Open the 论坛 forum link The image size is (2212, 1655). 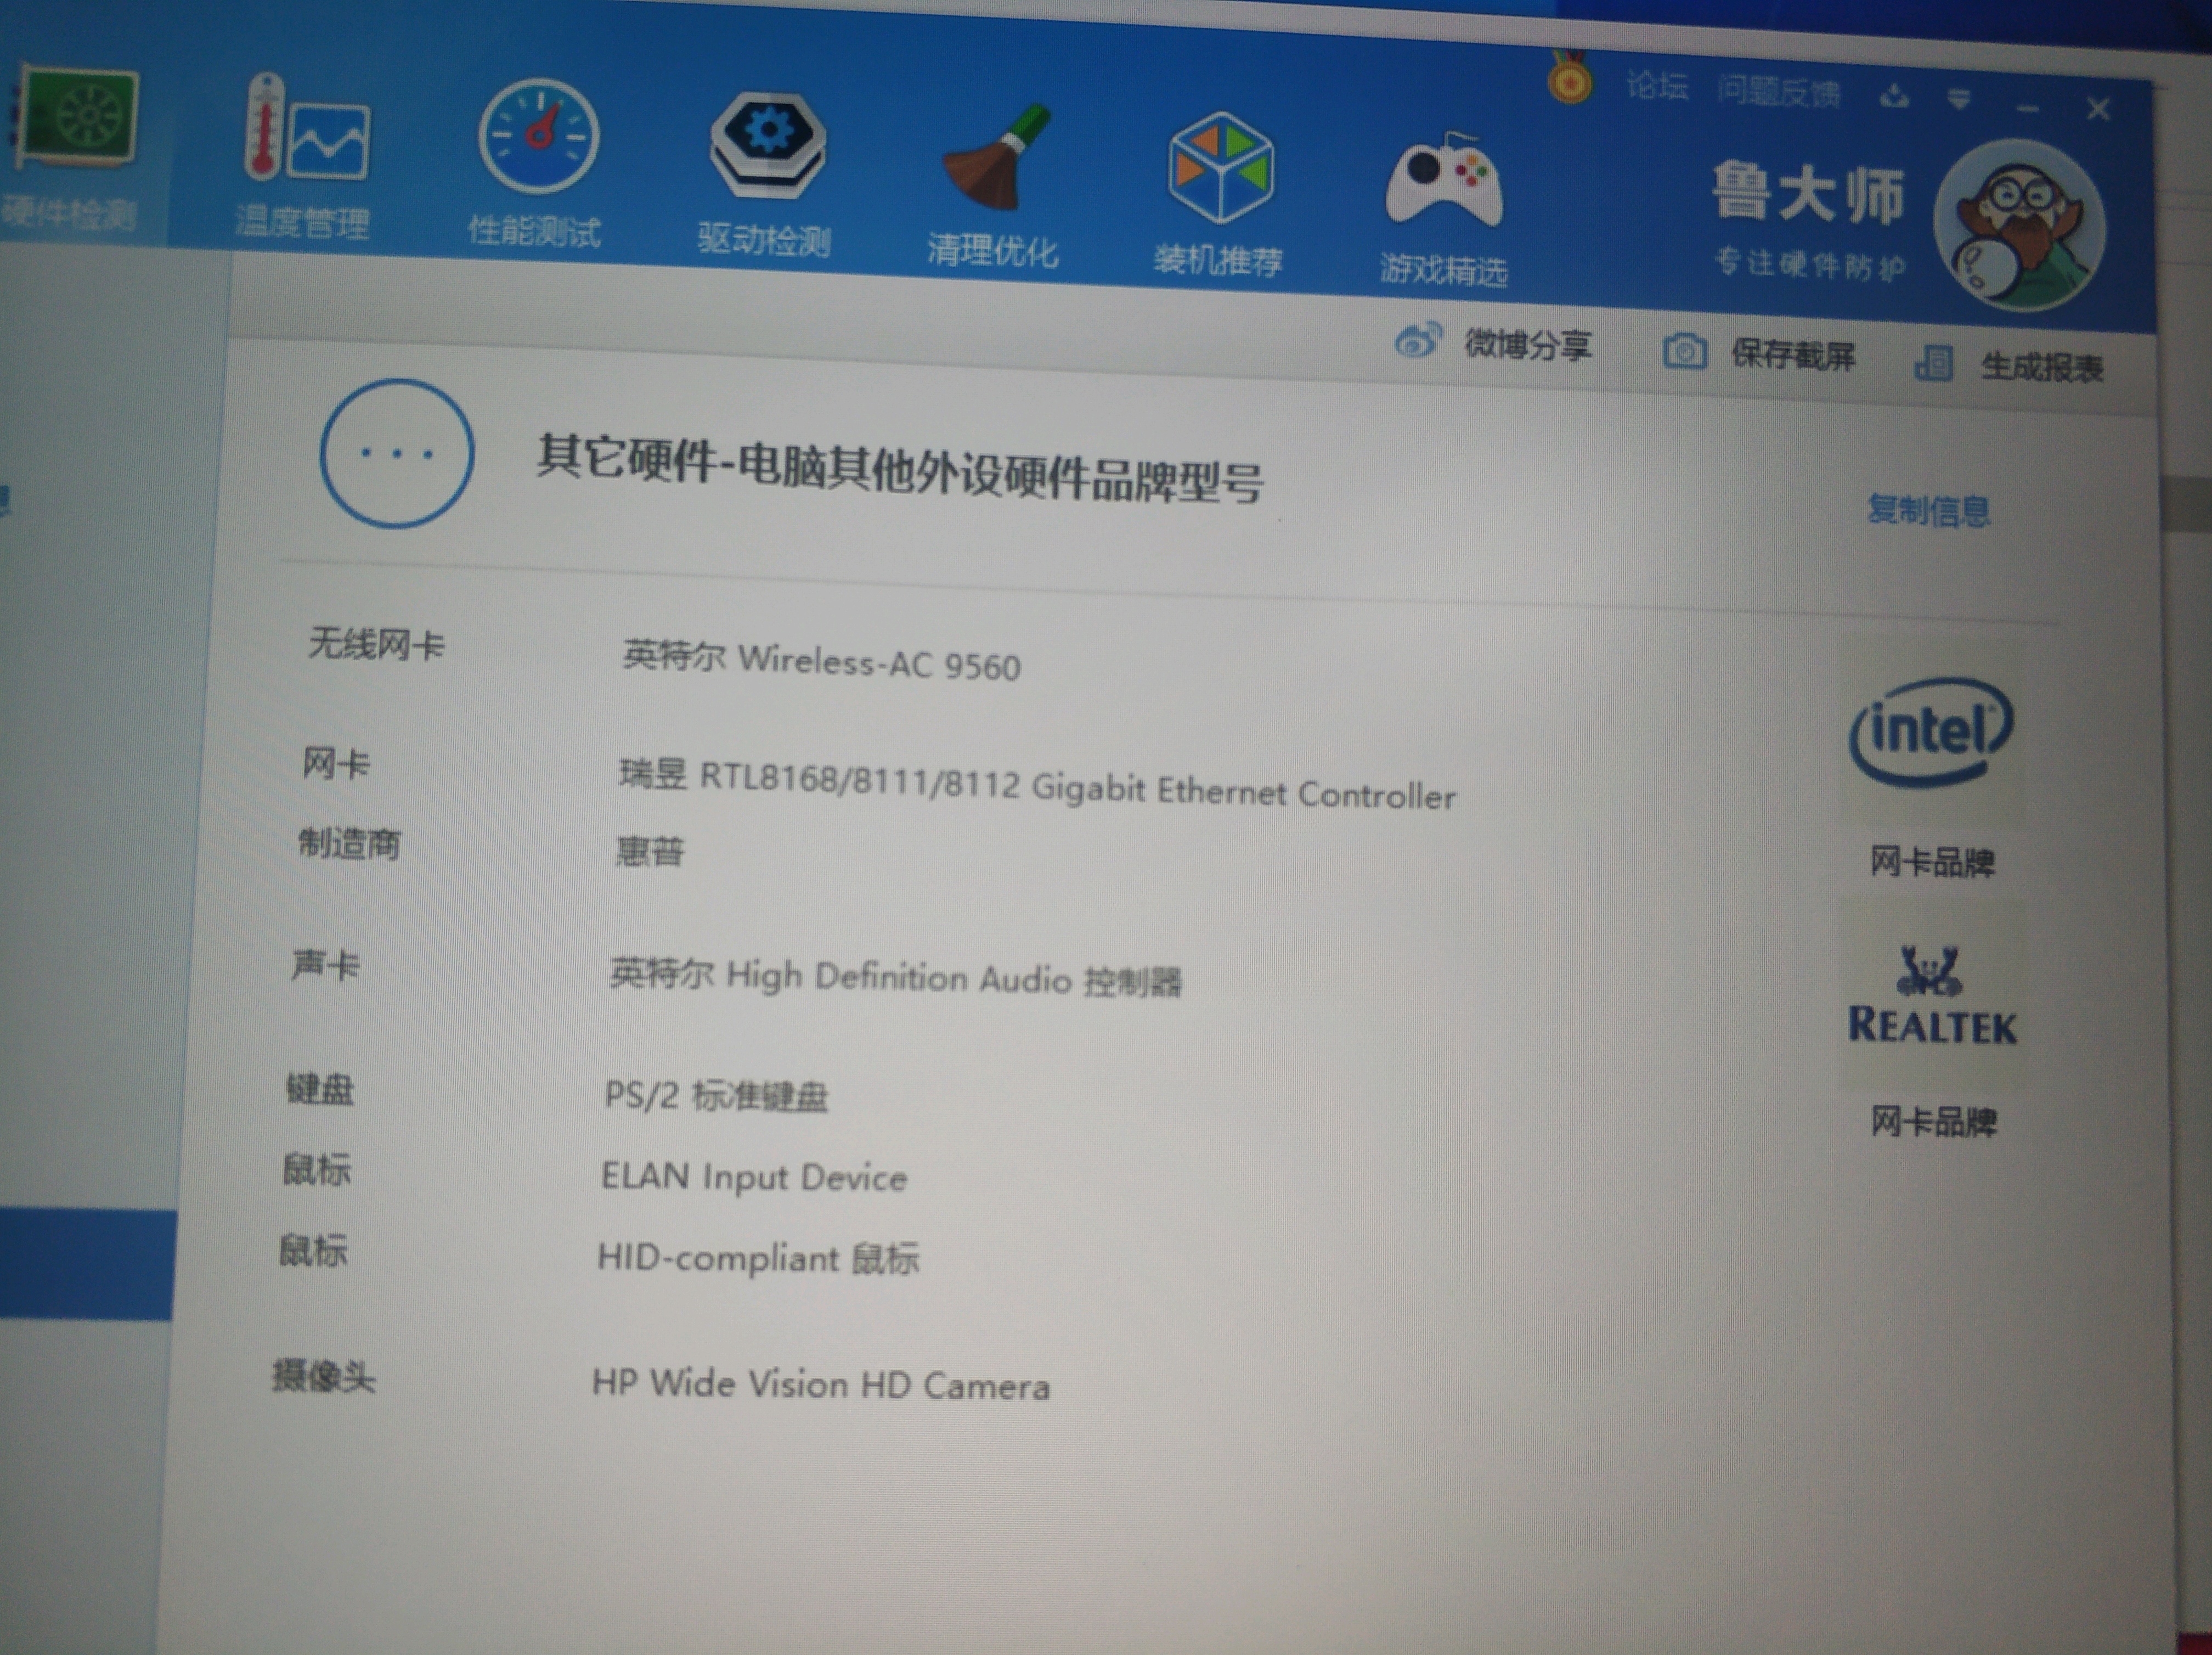pyautogui.click(x=1657, y=86)
